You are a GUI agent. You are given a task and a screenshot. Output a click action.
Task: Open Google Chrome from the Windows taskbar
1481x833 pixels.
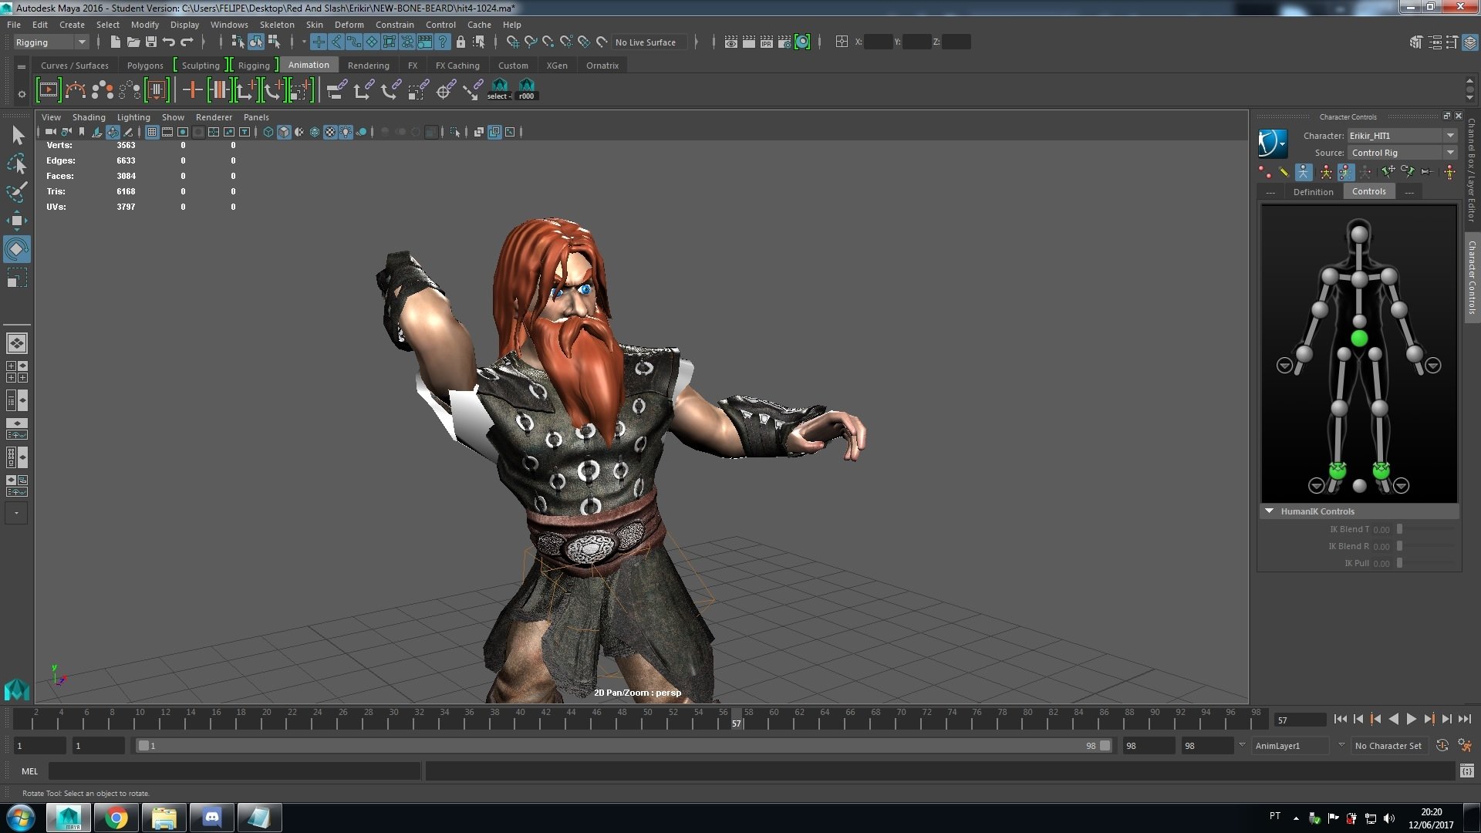(116, 818)
